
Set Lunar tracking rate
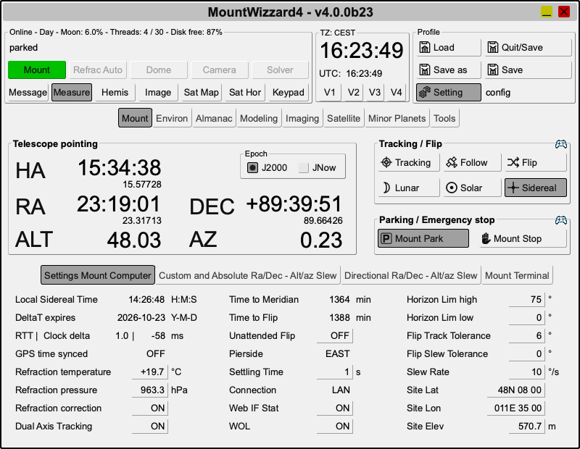click(408, 188)
